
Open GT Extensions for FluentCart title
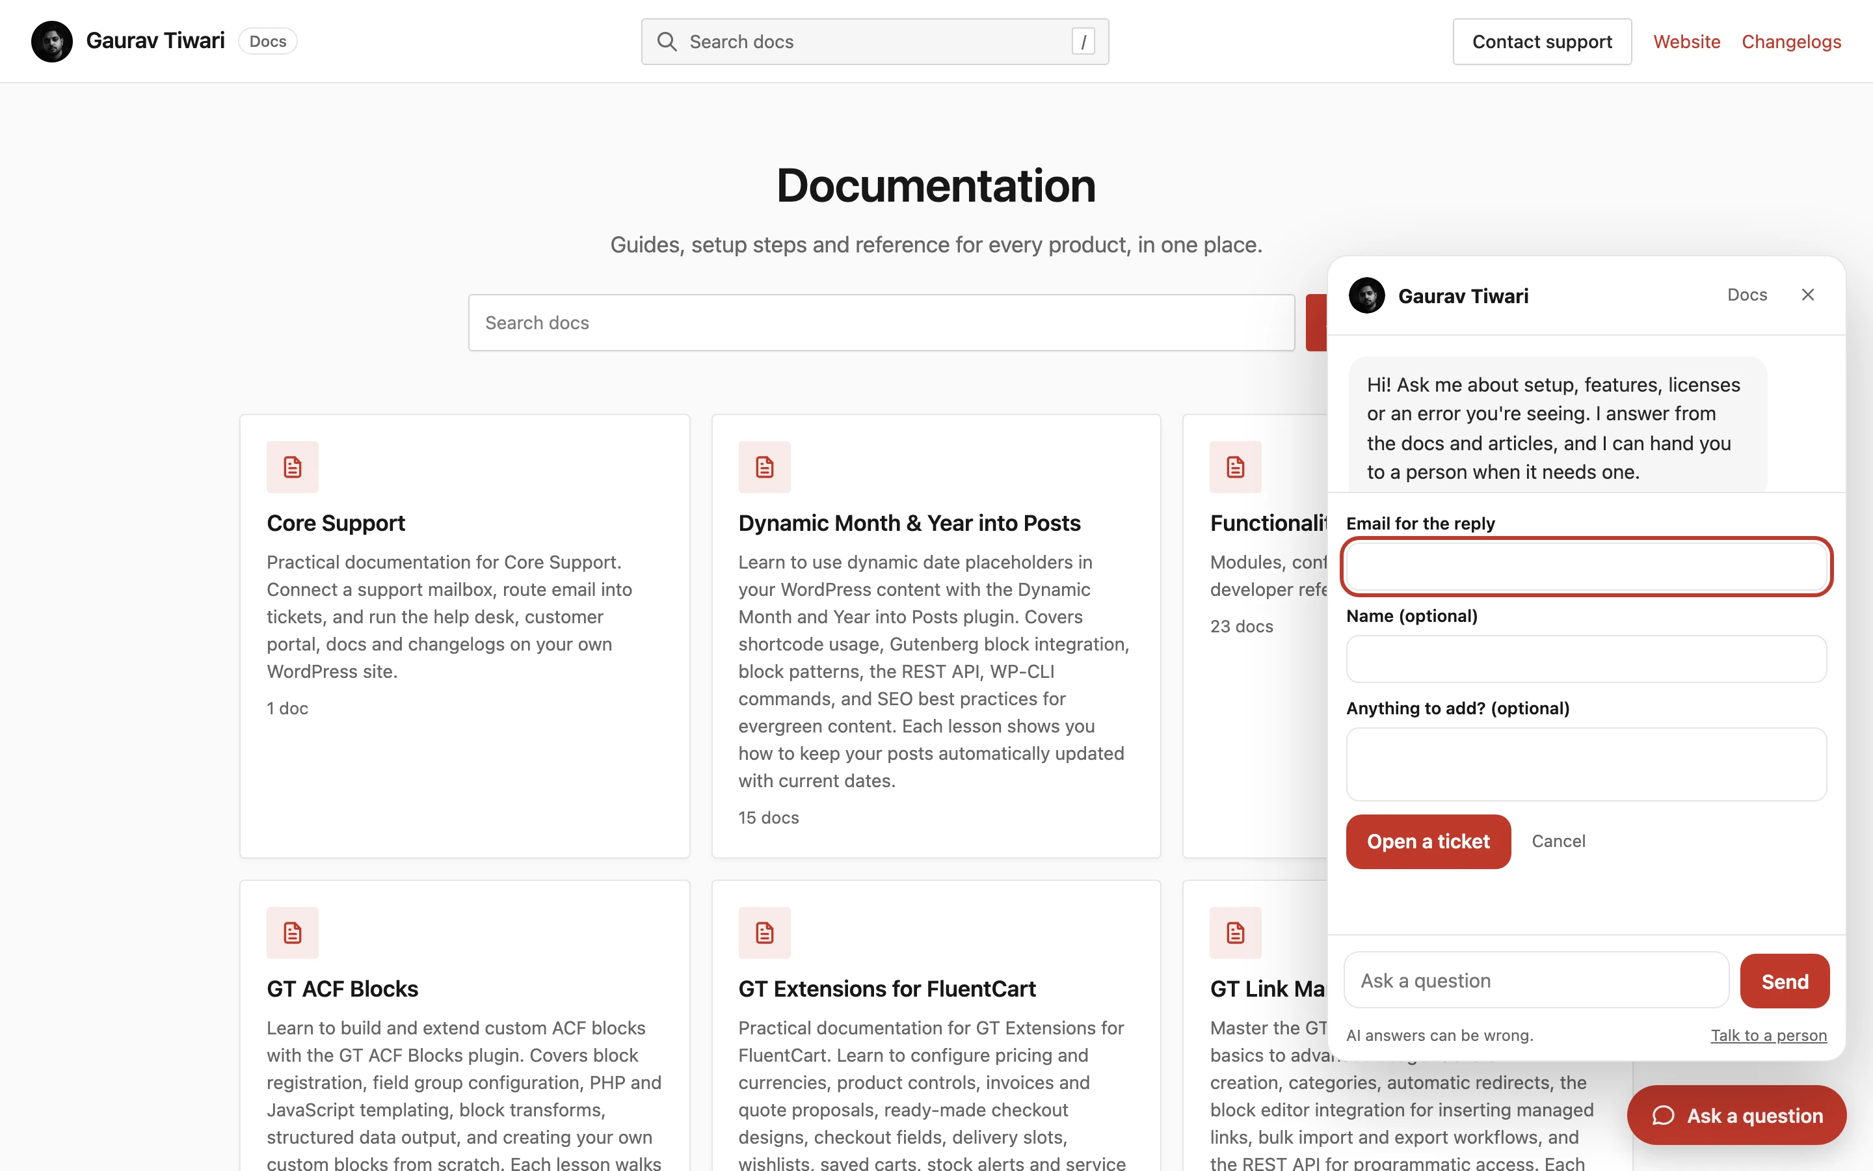point(887,988)
